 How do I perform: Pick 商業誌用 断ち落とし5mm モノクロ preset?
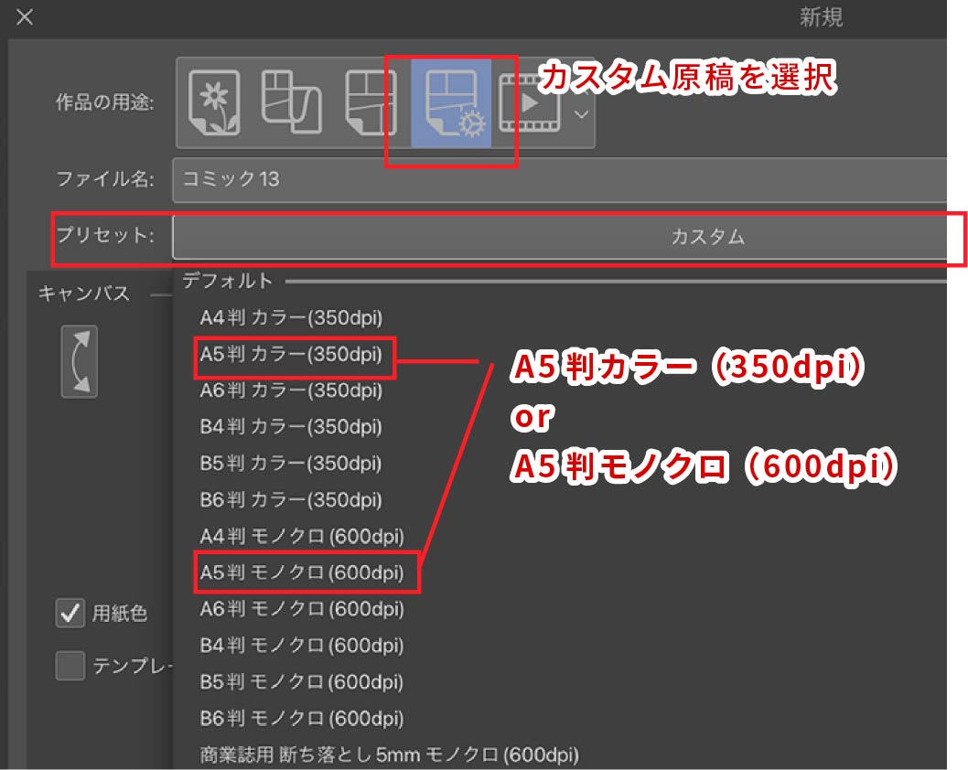pos(389,754)
